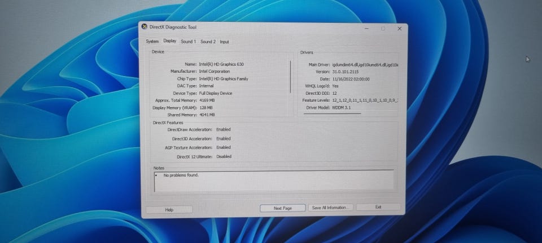Open the Input tab

click(x=224, y=42)
